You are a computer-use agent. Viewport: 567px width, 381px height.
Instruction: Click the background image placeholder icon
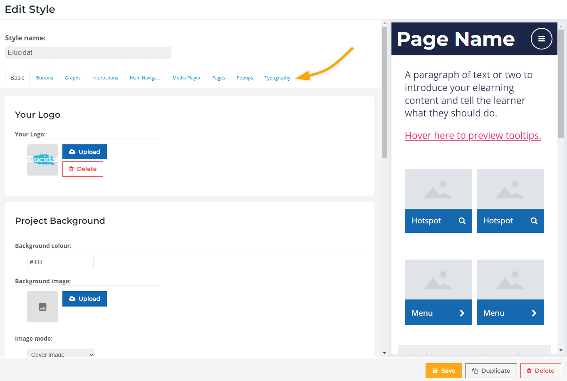coord(42,307)
